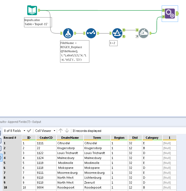Click the up arrow in results toolbar
The image size is (186, 191).
point(61,131)
